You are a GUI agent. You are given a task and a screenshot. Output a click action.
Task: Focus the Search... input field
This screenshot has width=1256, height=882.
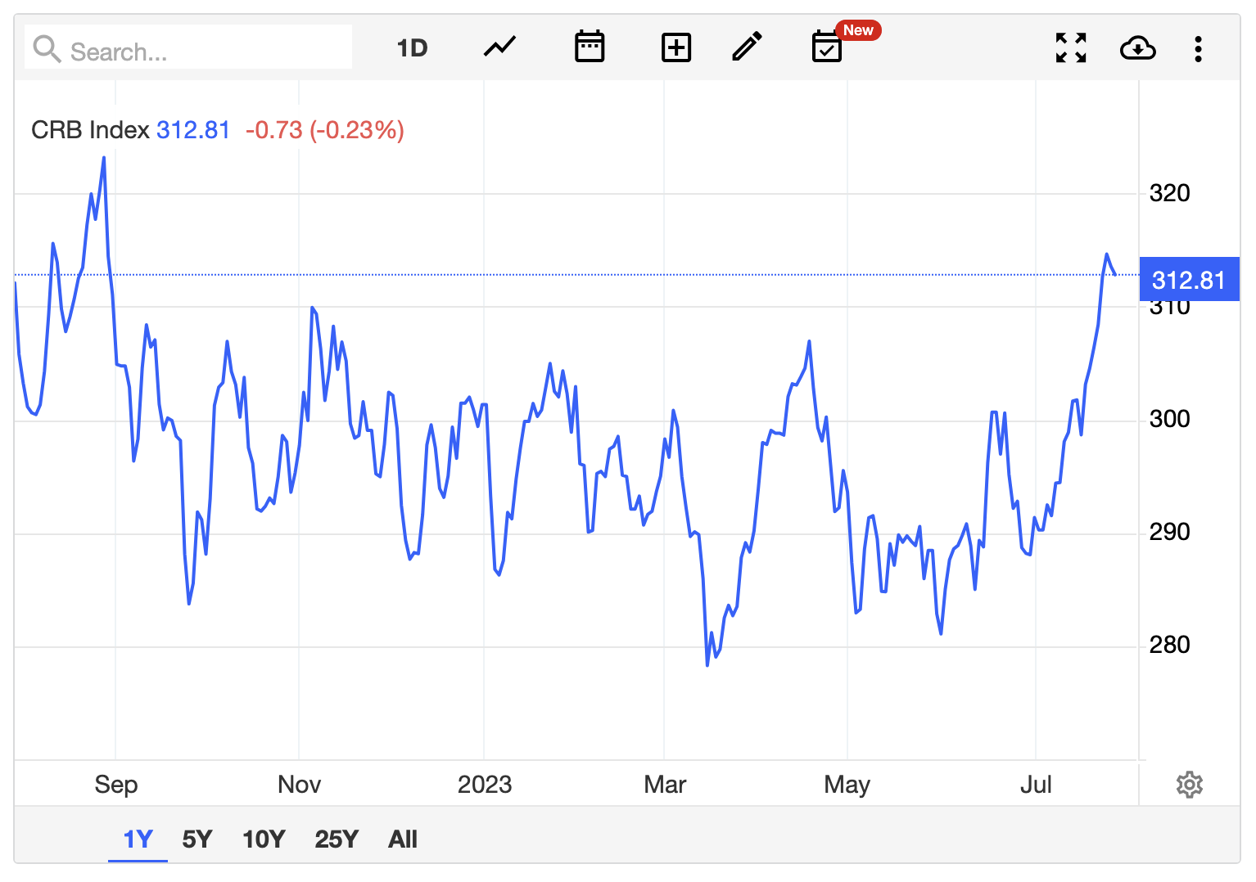point(188,47)
